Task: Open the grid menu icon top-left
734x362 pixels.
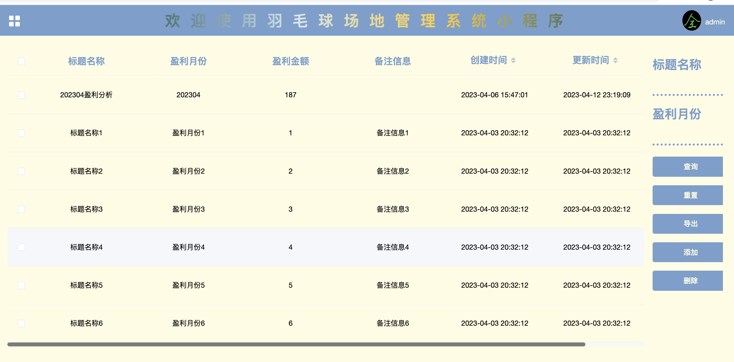Action: [15, 21]
